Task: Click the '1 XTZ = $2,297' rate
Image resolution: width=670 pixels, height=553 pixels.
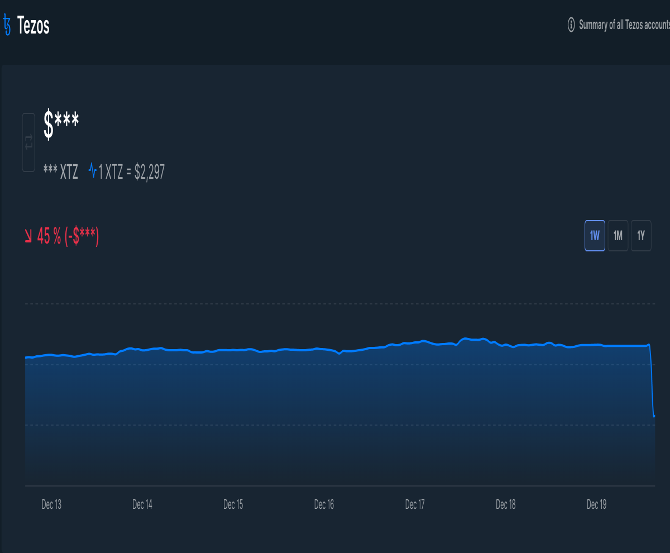Action: pos(132,172)
